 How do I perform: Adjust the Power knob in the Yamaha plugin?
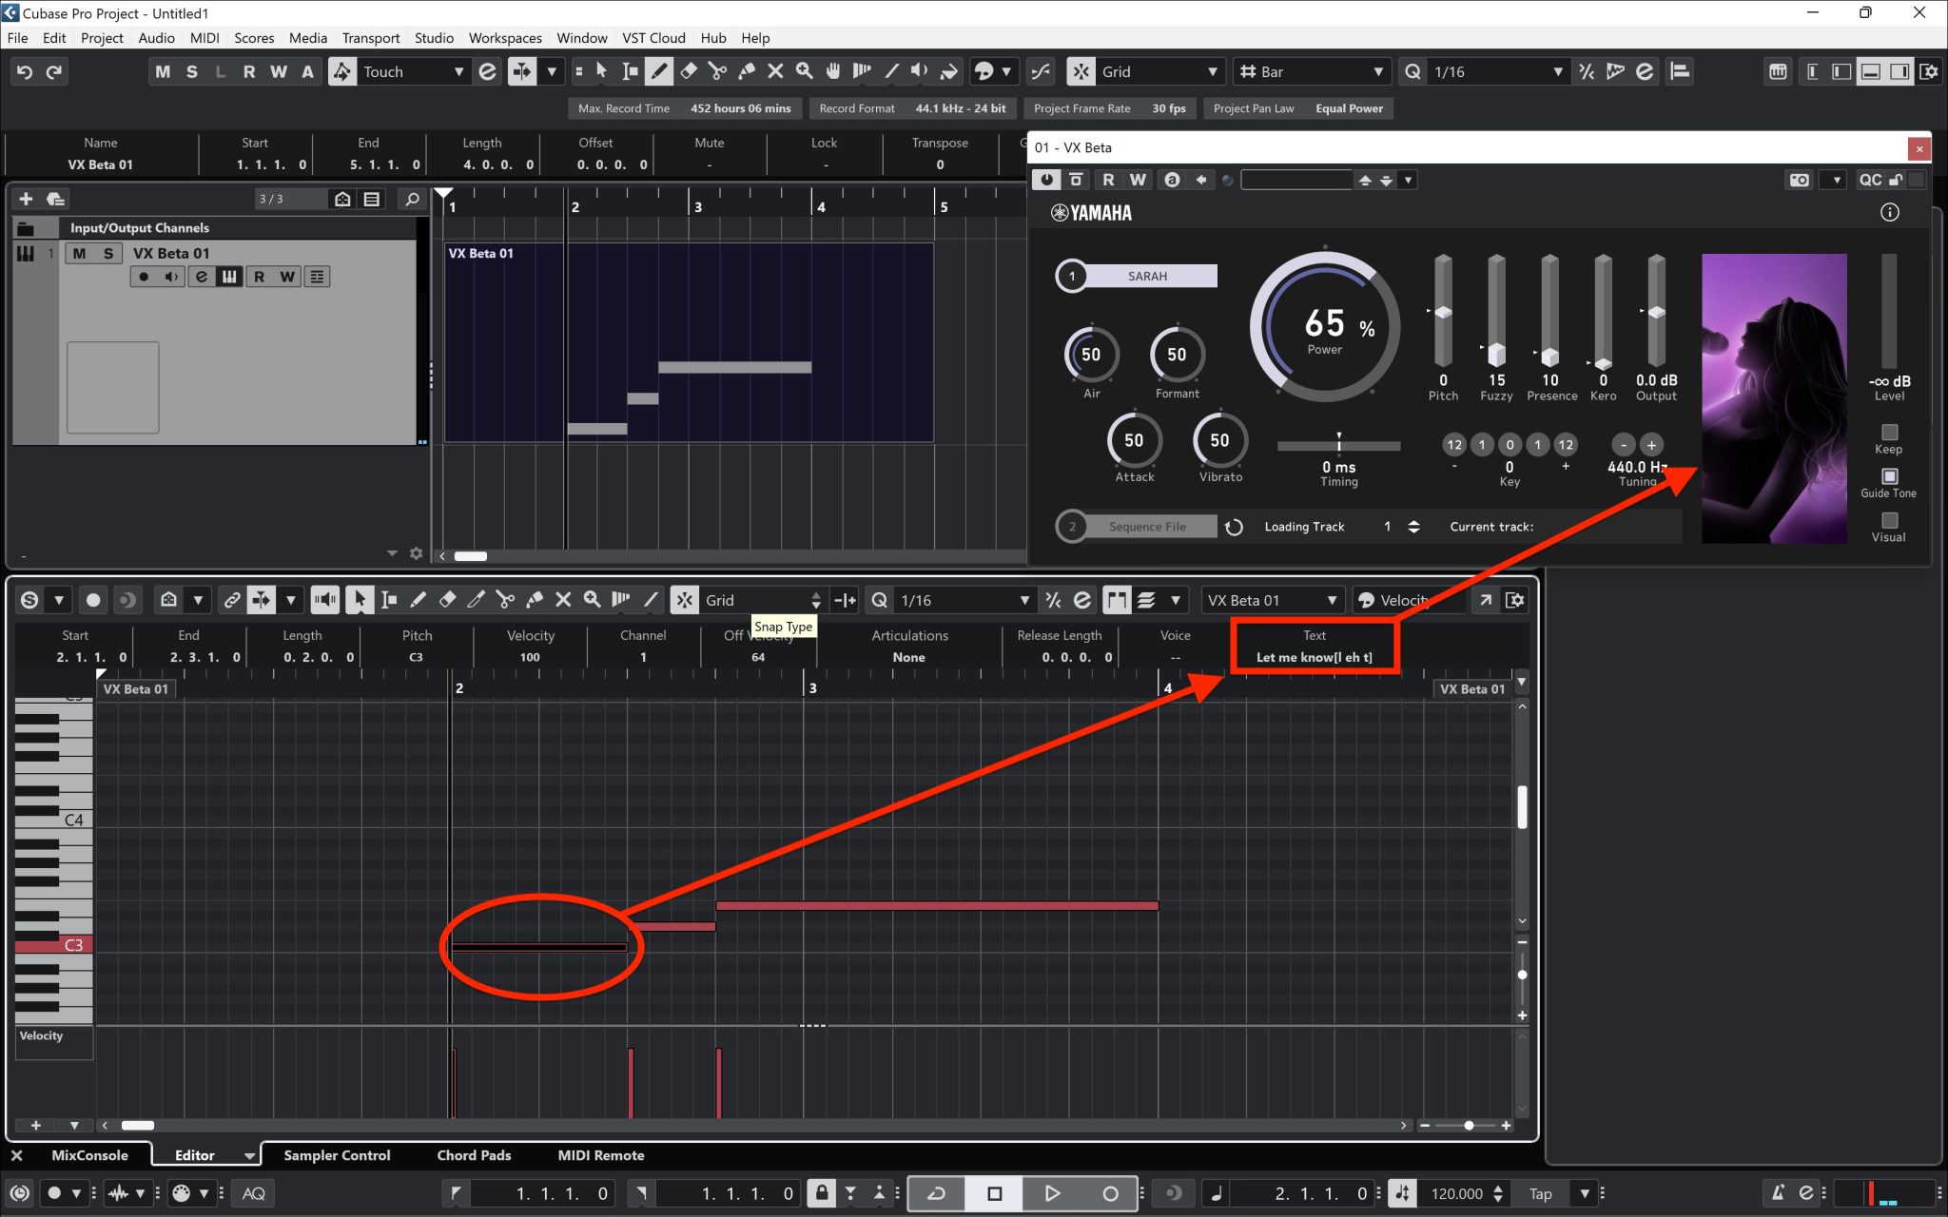(x=1323, y=326)
